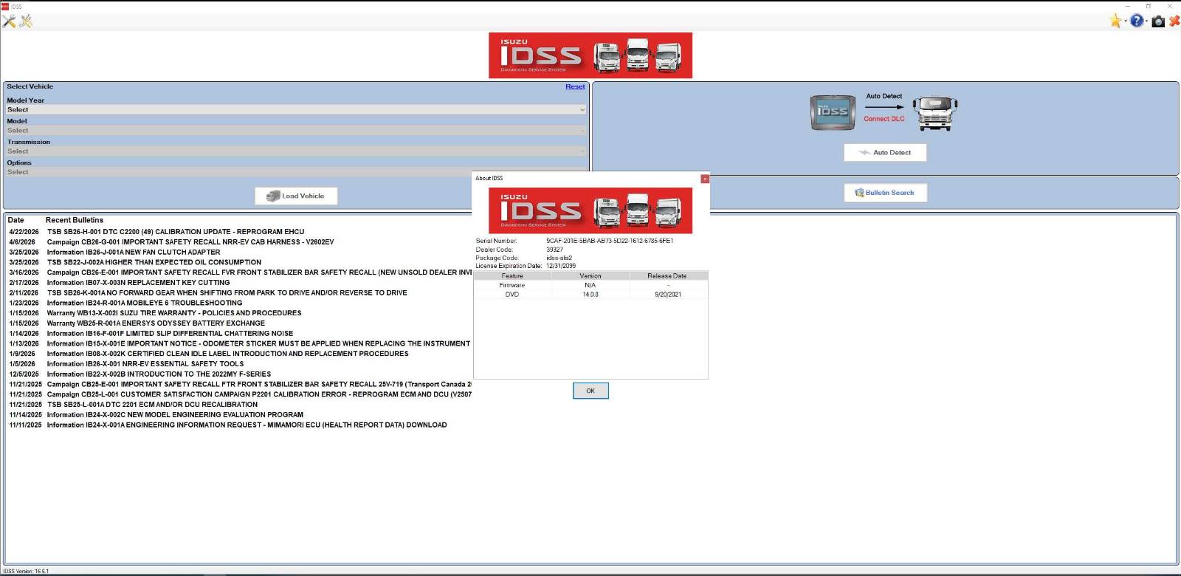Open the wrench and screwdriver tools icon
This screenshot has width=1181, height=576.
click(x=9, y=21)
